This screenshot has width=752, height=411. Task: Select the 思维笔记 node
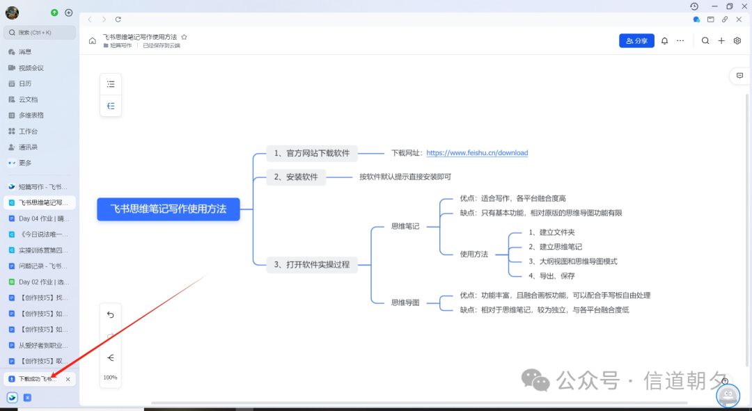click(405, 227)
